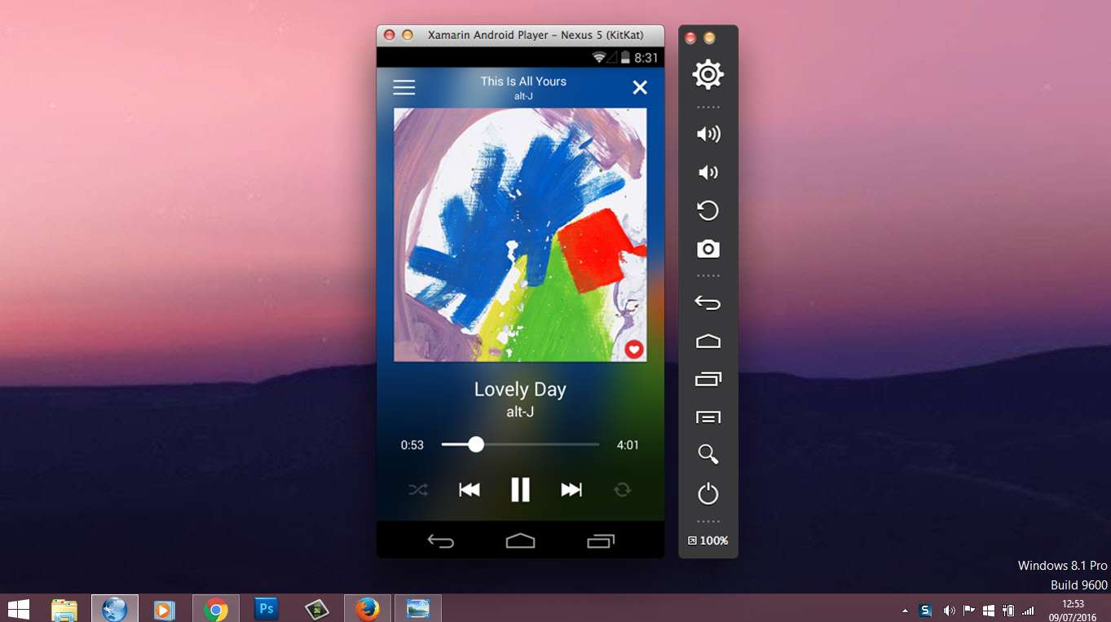The image size is (1111, 622).
Task: Take a screenshot with the camera icon
Action: pyautogui.click(x=708, y=249)
